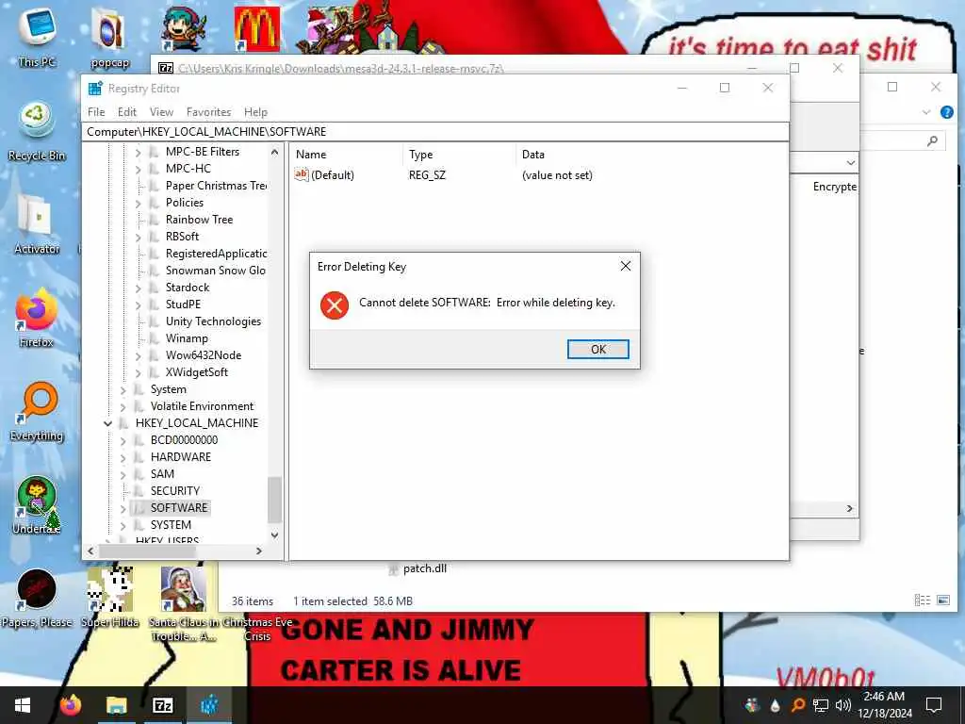Launch Everything search desktop shortcut

[x=37, y=412]
